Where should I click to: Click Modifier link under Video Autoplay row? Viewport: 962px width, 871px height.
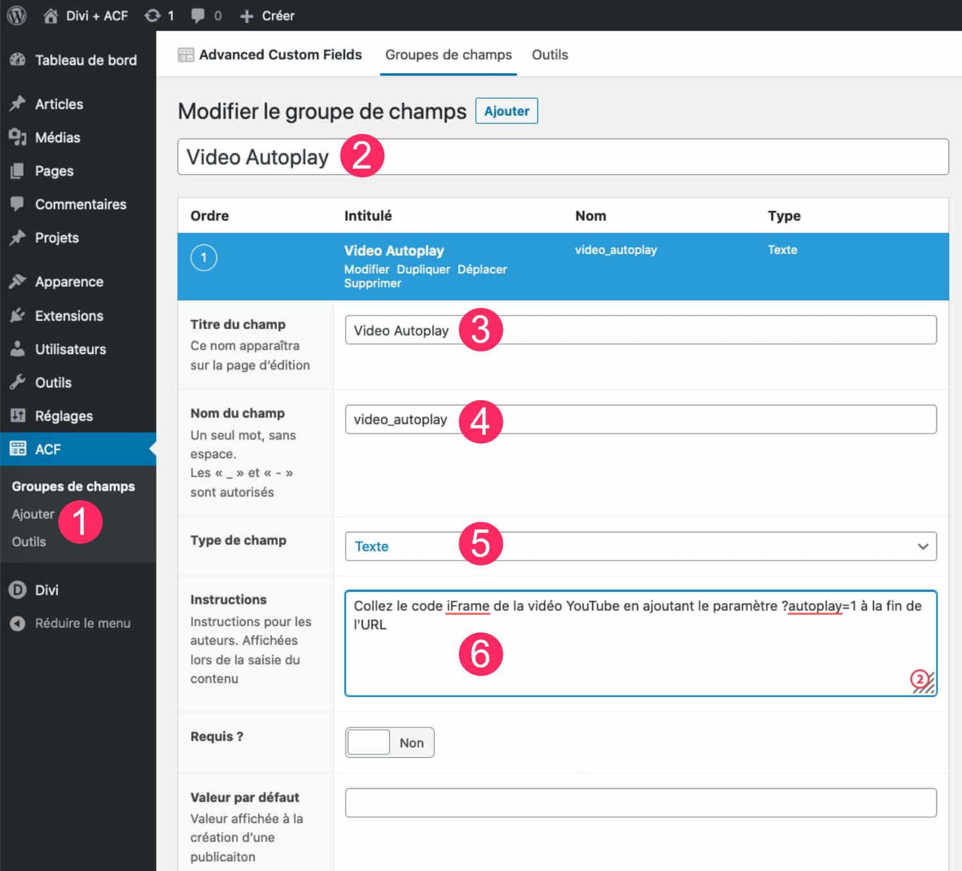coord(367,269)
